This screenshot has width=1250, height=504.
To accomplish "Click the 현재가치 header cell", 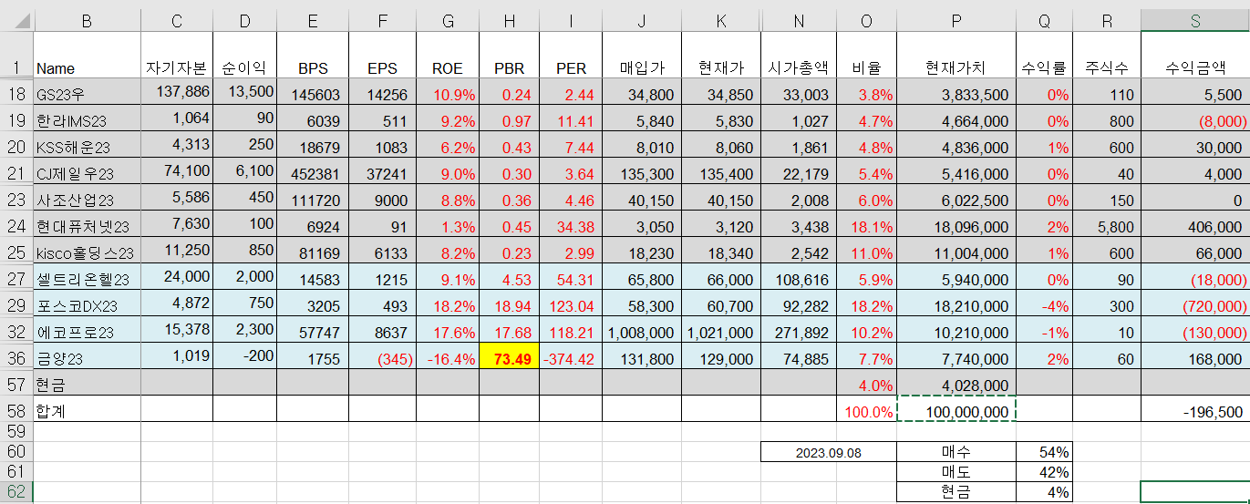I will pos(956,57).
